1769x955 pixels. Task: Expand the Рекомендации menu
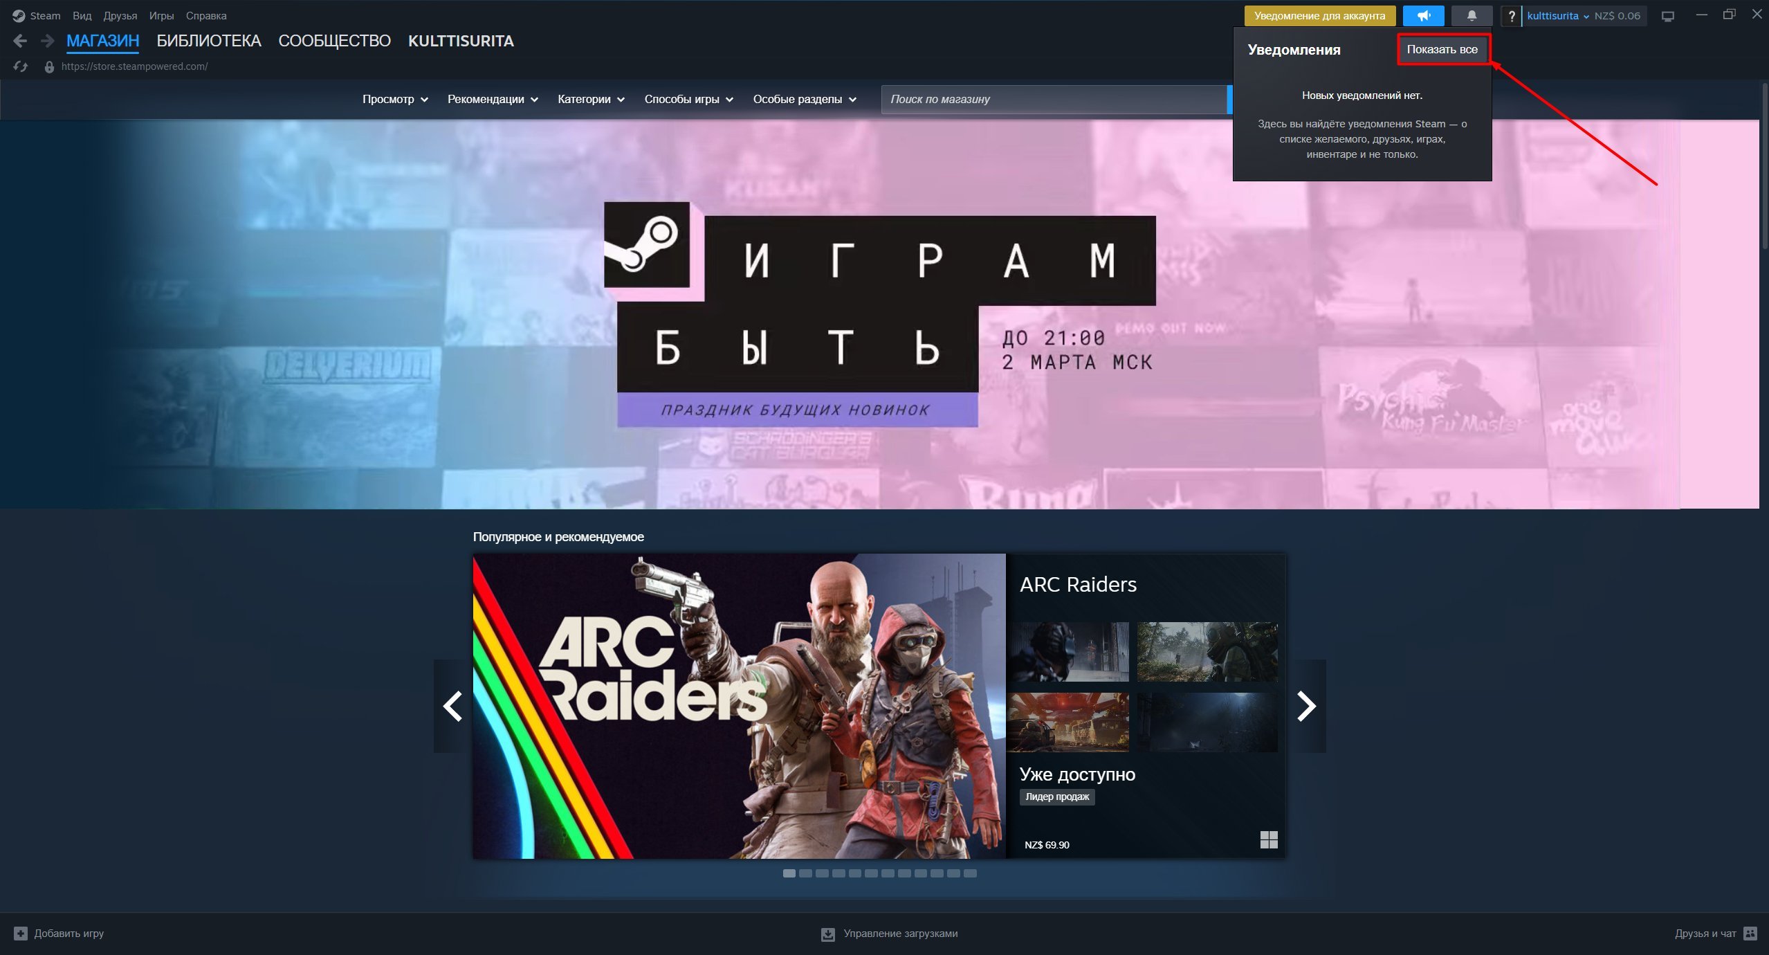click(x=493, y=99)
